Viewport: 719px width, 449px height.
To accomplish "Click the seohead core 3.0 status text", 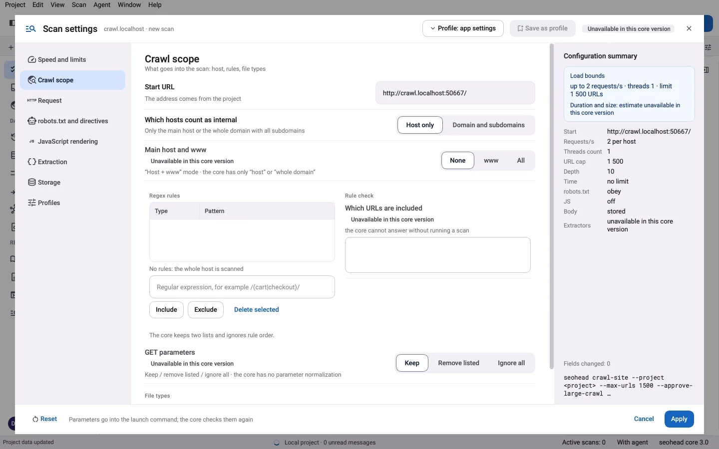I will 684,443.
